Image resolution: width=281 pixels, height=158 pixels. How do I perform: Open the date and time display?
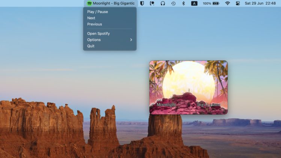(x=260, y=3)
